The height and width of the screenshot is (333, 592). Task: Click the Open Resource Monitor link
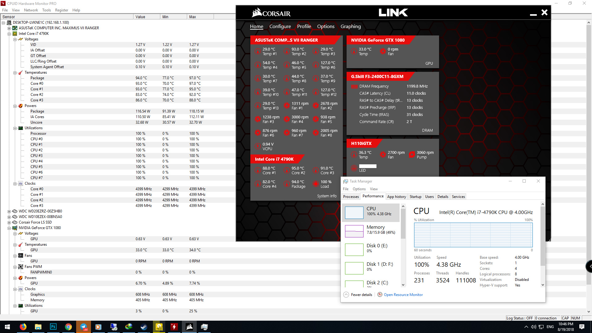pos(403,295)
